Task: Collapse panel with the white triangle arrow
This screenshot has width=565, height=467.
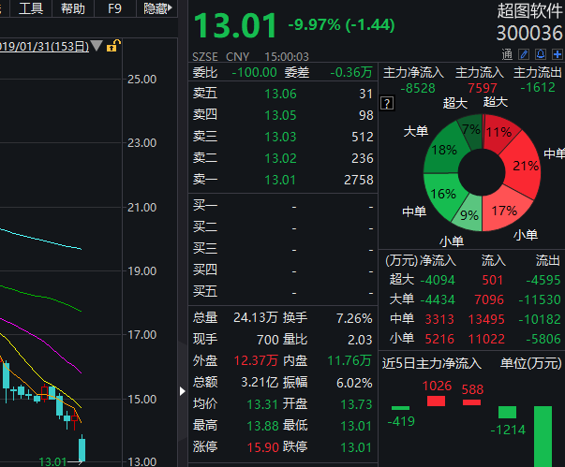Action: point(183,391)
